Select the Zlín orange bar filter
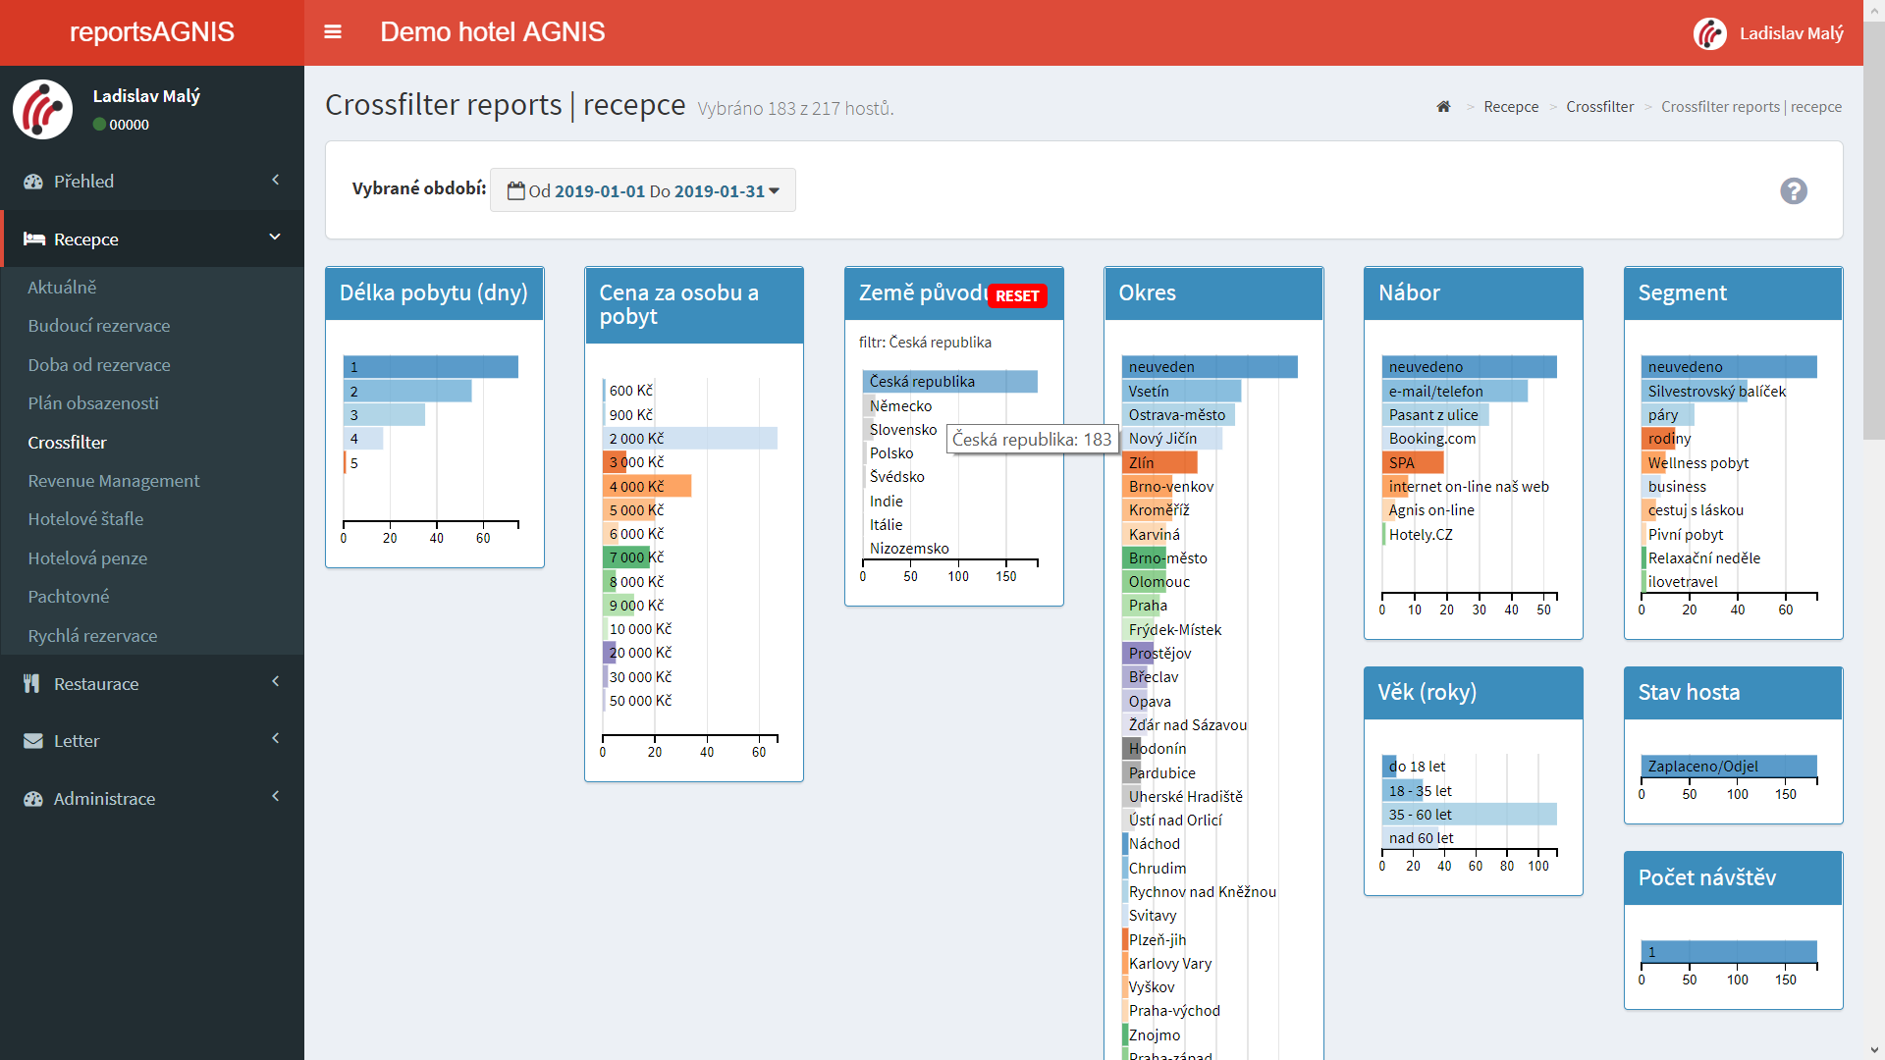This screenshot has height=1060, width=1885. (1158, 462)
